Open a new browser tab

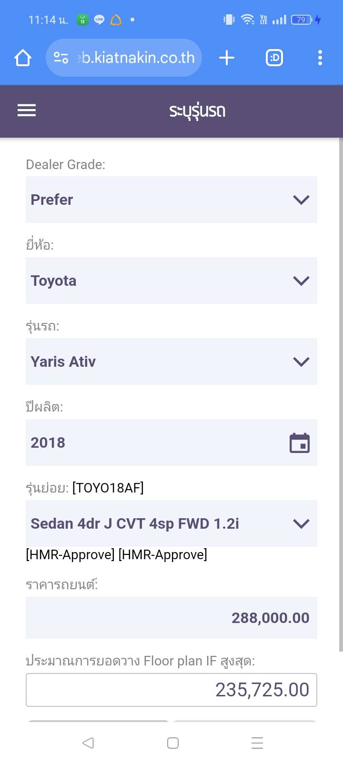pos(227,58)
